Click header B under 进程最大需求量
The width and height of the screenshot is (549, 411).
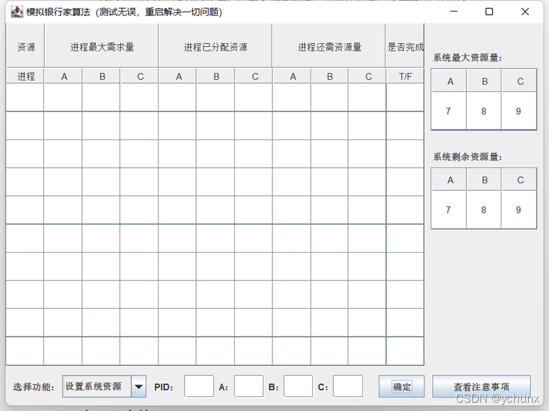[102, 76]
